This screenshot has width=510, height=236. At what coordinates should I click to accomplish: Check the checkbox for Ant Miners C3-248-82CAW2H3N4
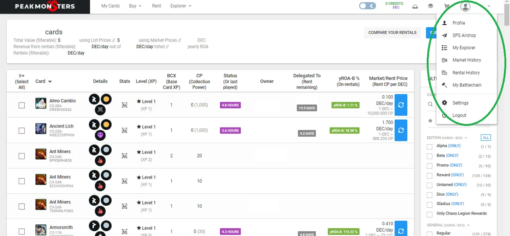click(x=22, y=181)
